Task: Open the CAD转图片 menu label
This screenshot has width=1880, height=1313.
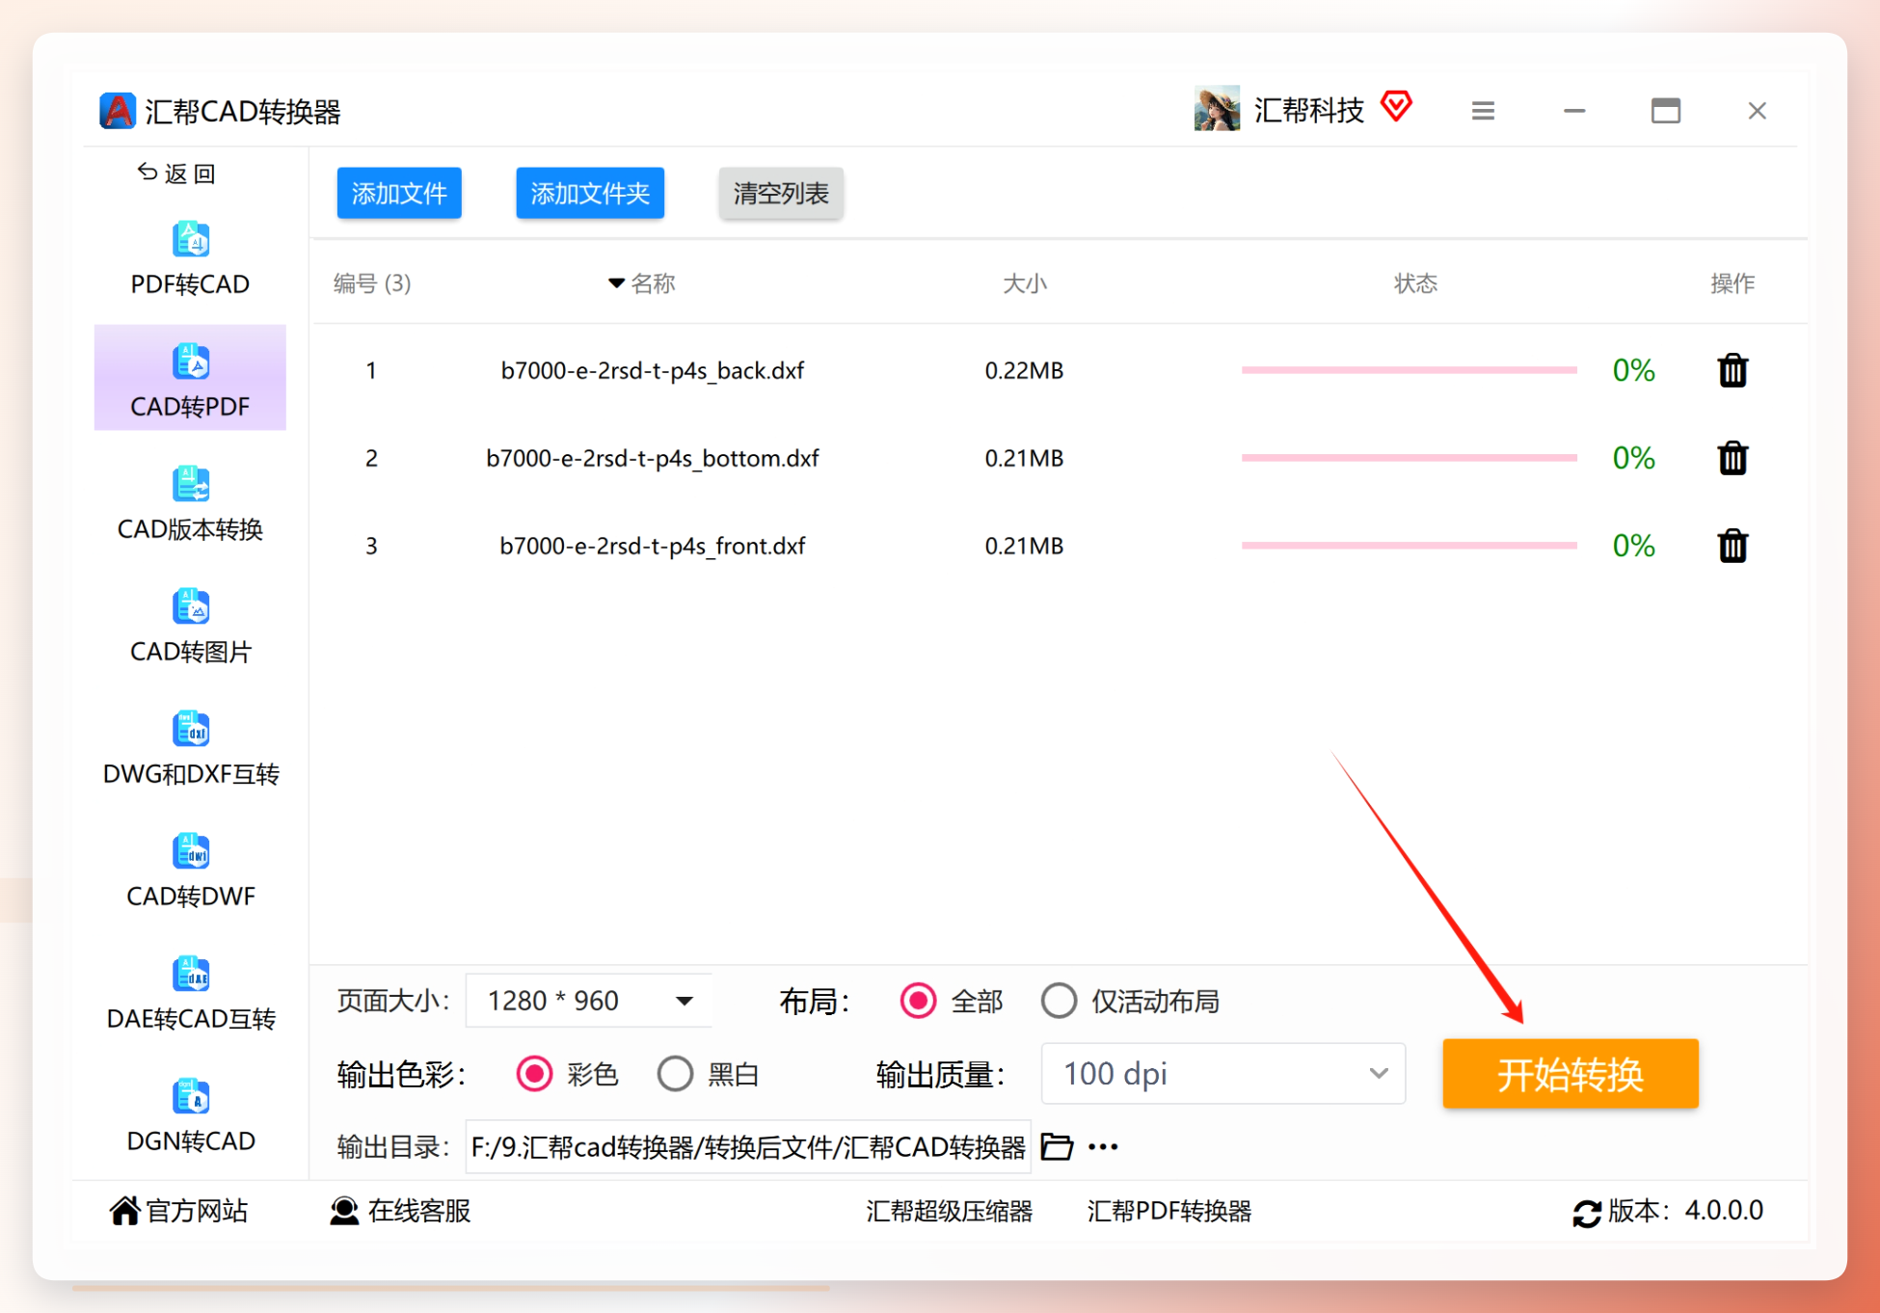Action: [x=191, y=652]
